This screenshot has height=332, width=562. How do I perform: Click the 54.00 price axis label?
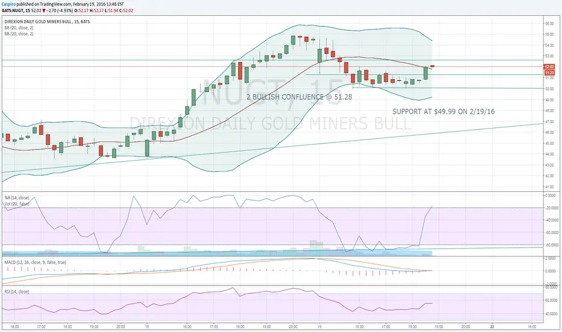point(549,45)
